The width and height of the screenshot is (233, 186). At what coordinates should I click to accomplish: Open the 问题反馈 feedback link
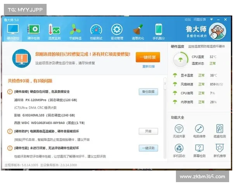tap(200, 20)
